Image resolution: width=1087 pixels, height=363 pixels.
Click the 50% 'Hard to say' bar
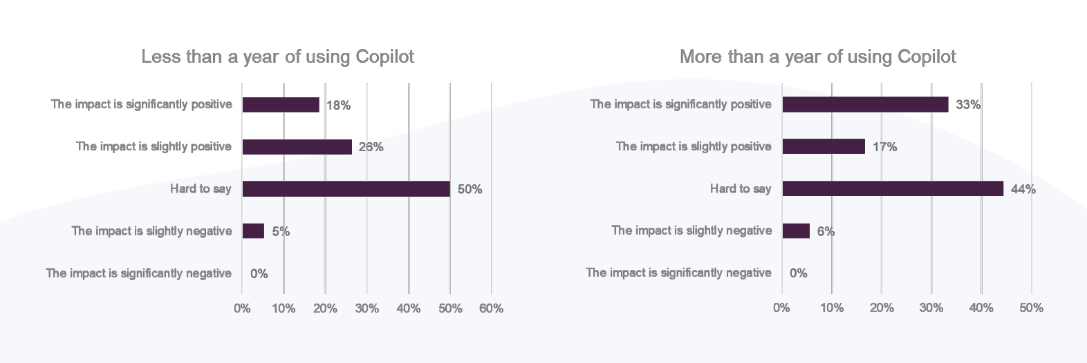pyautogui.click(x=346, y=189)
